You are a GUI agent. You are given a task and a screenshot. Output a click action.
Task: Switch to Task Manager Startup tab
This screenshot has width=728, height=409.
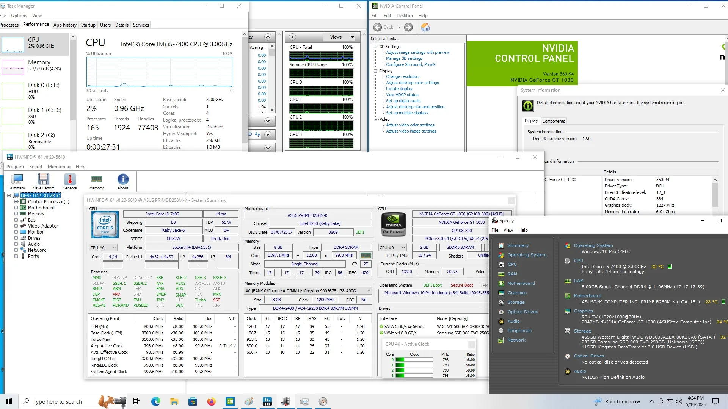88,25
